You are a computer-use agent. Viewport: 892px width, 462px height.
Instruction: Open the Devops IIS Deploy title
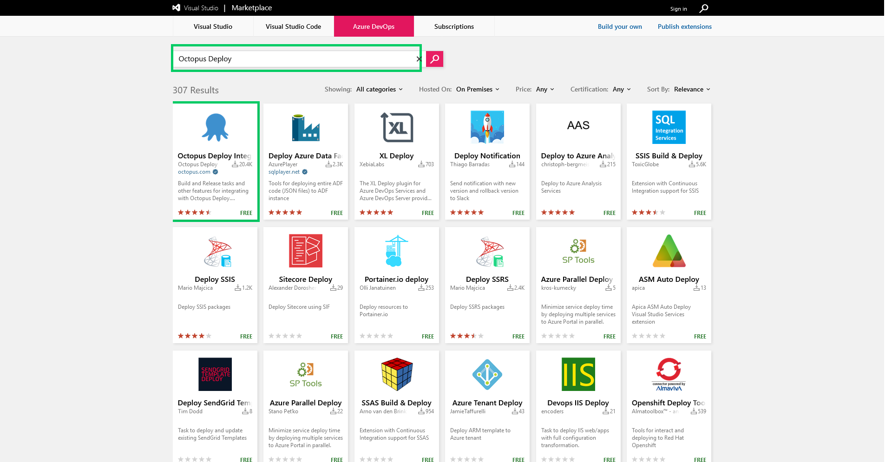click(578, 403)
